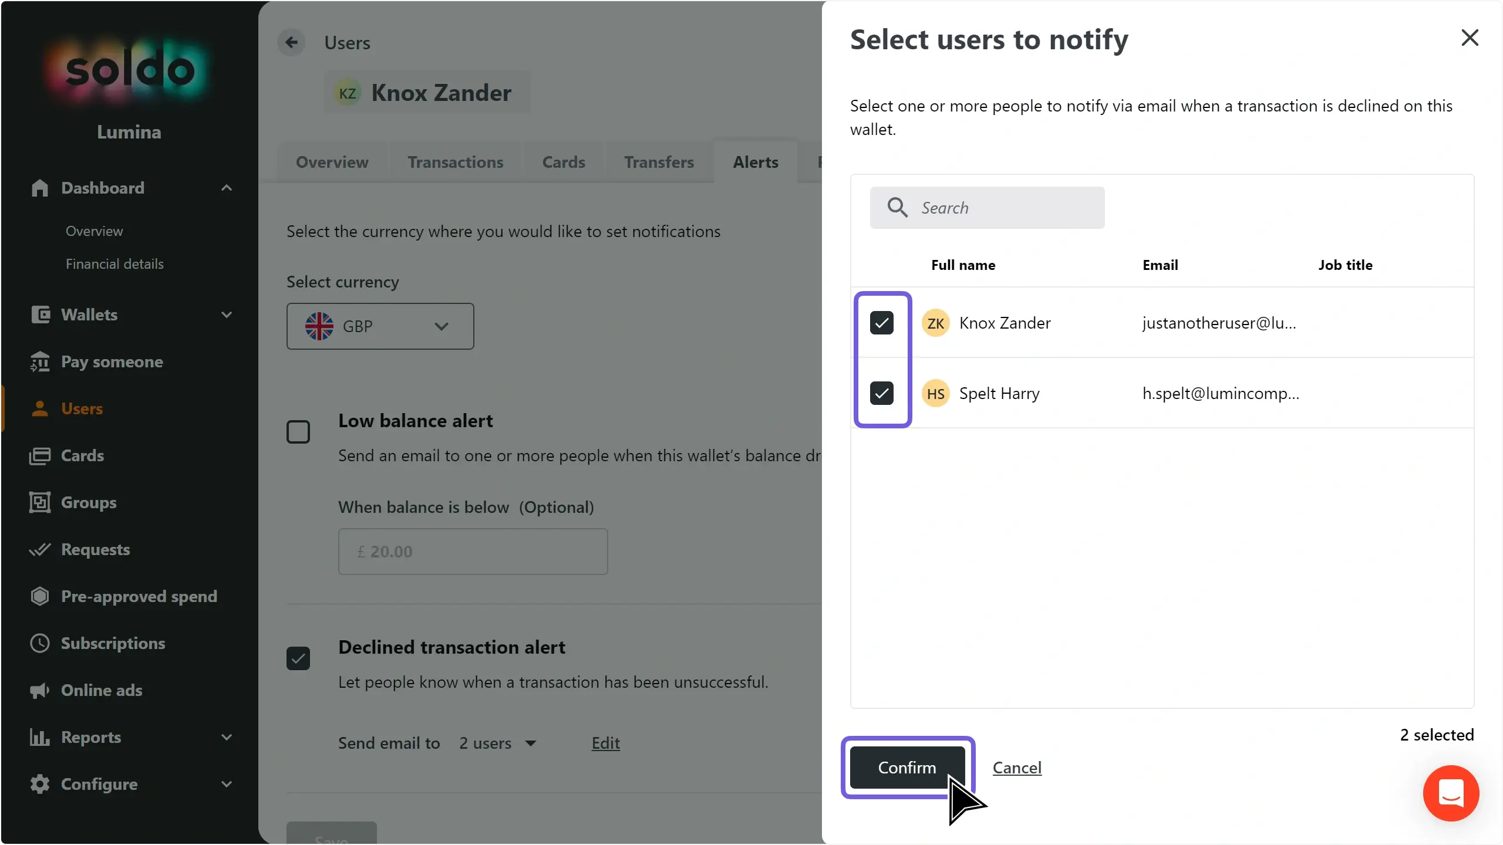Open Requests in the sidebar

pyautogui.click(x=96, y=549)
